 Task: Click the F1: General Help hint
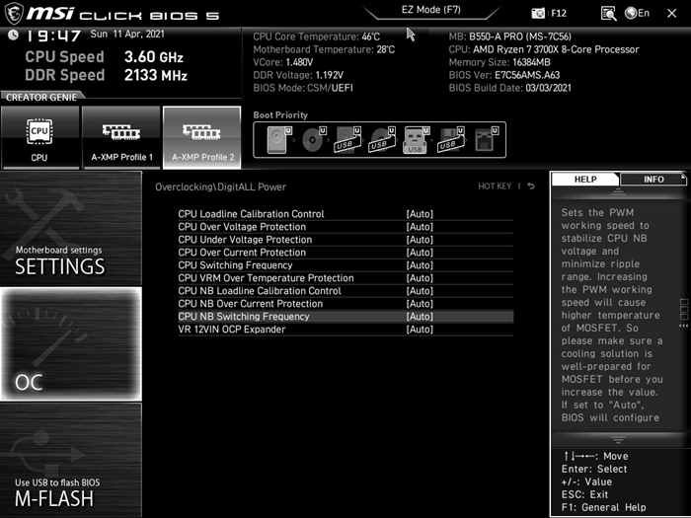click(x=604, y=507)
